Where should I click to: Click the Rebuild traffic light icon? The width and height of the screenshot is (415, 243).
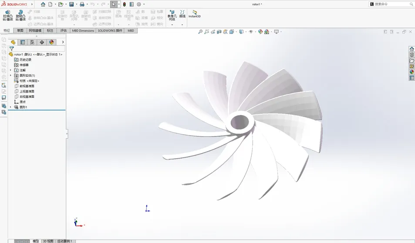tap(124, 4)
